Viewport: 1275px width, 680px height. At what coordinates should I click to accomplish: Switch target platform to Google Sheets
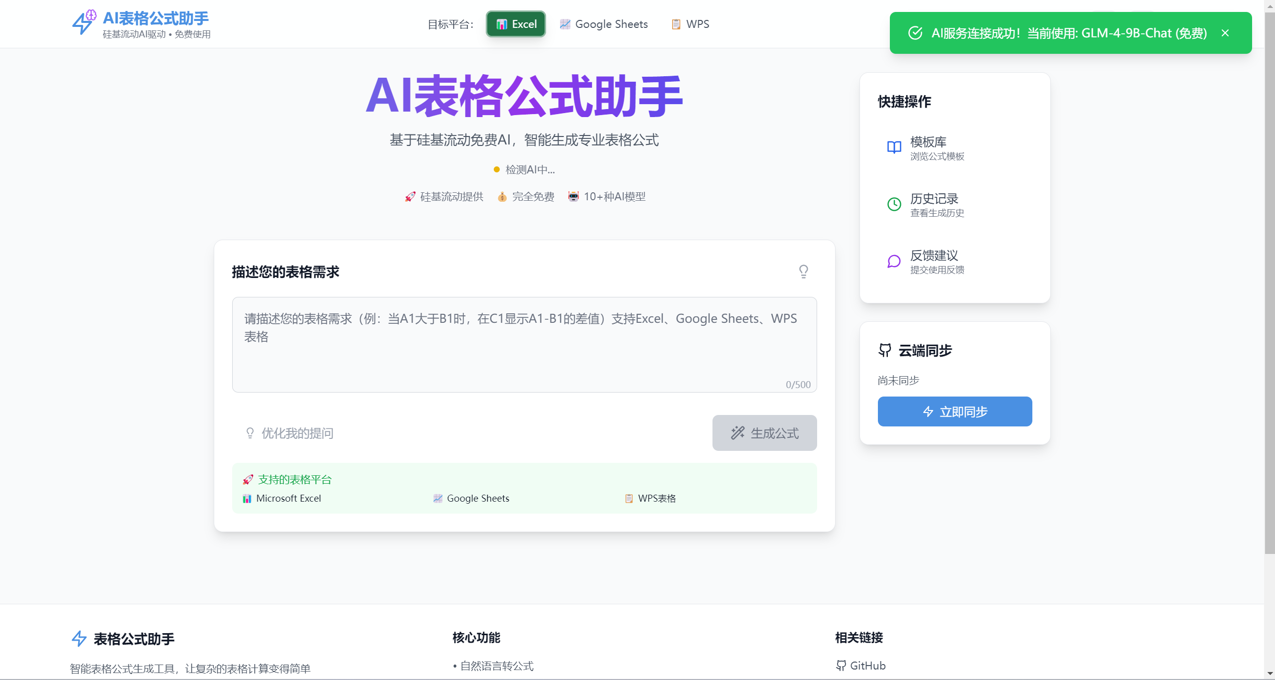coord(603,24)
